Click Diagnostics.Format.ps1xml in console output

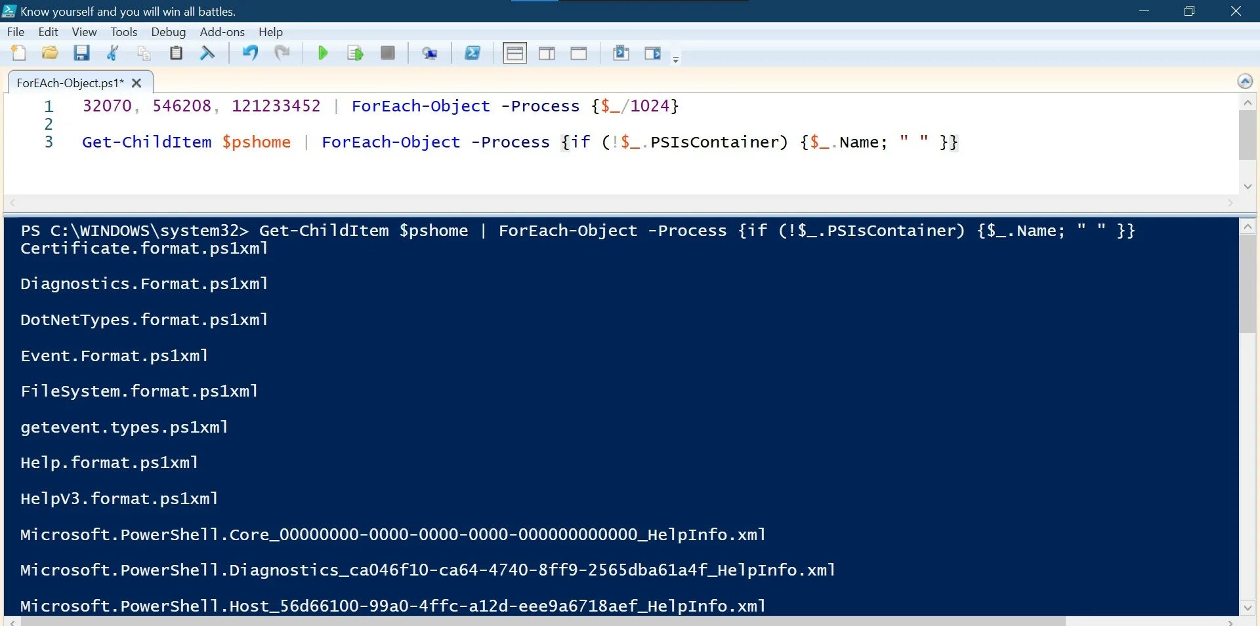144,284
